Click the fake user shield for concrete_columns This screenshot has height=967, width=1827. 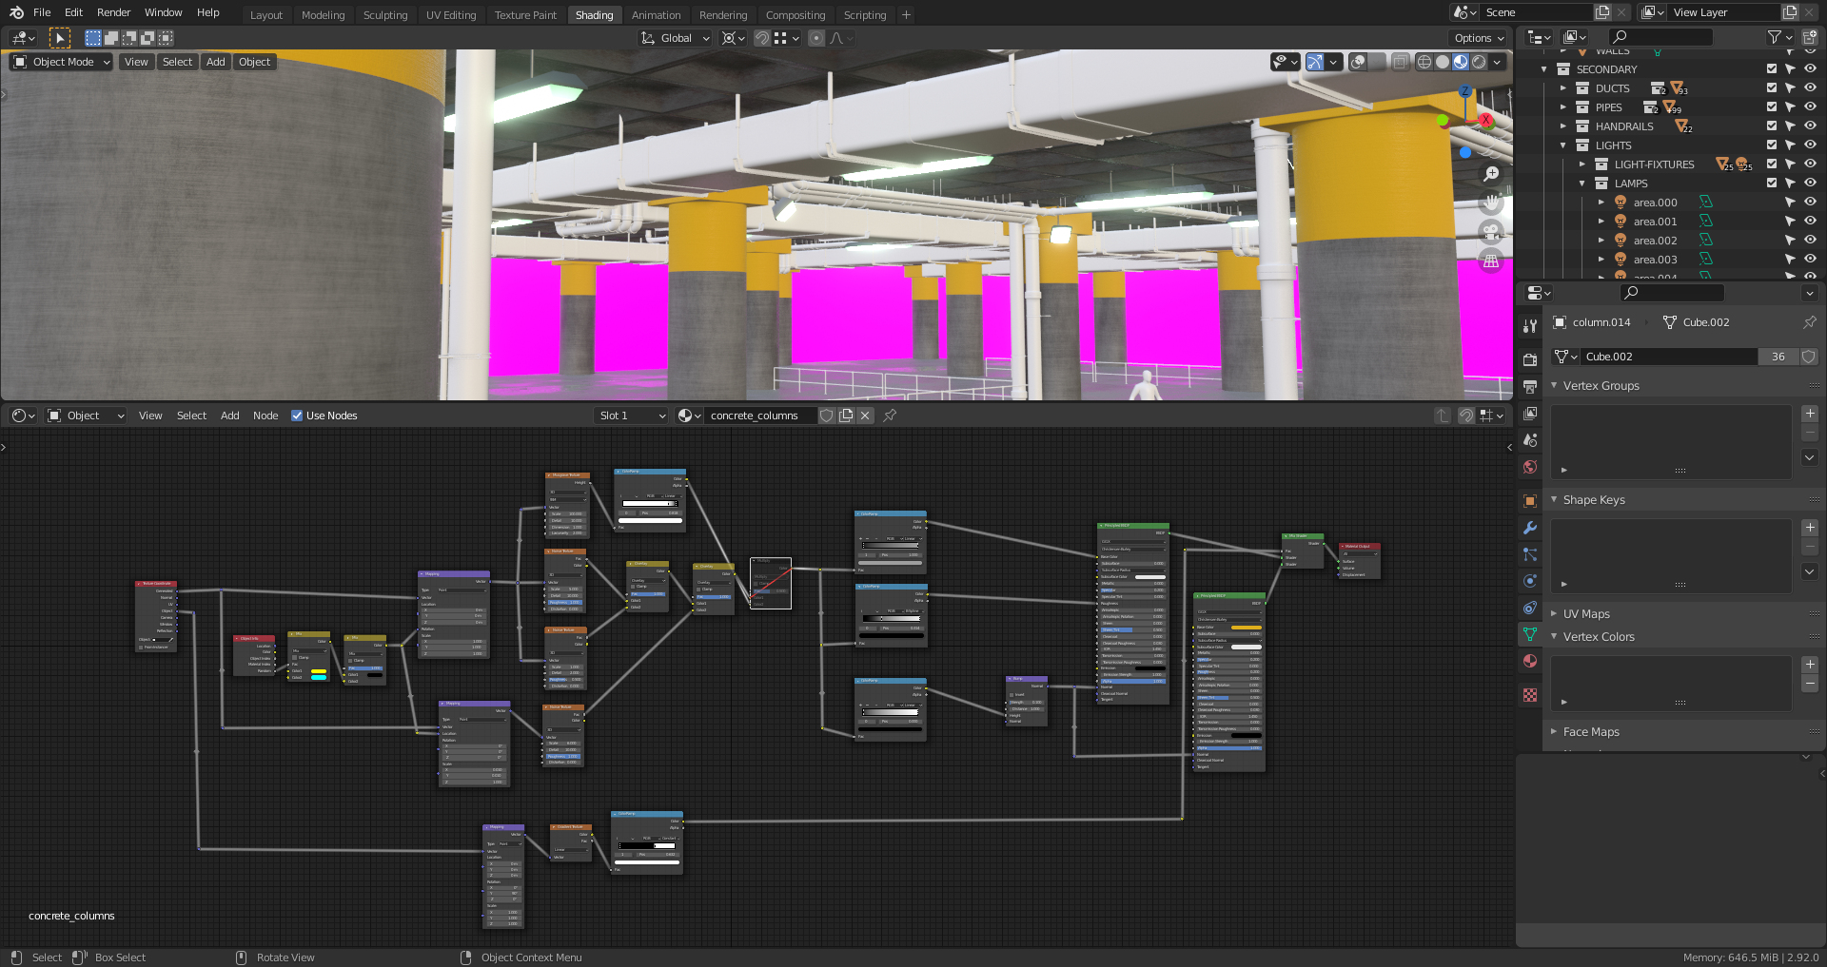click(x=827, y=416)
